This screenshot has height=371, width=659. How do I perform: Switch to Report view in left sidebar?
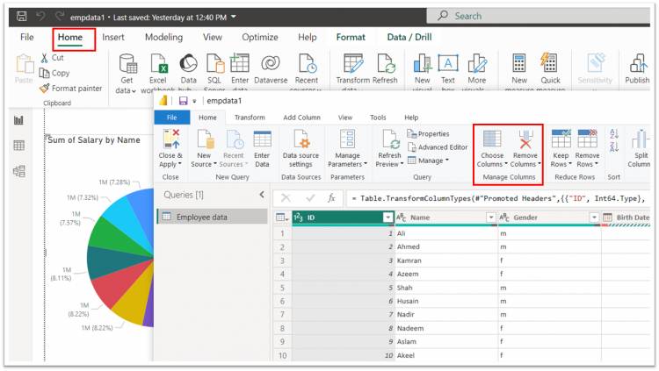click(x=19, y=120)
